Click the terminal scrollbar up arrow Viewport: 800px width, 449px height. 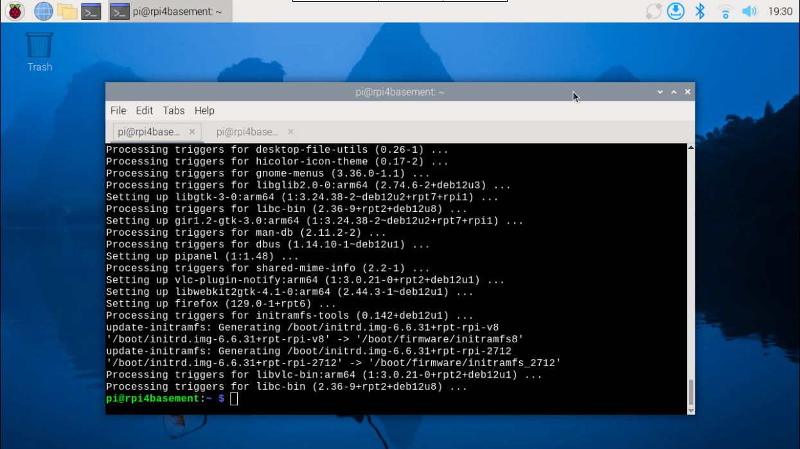691,148
